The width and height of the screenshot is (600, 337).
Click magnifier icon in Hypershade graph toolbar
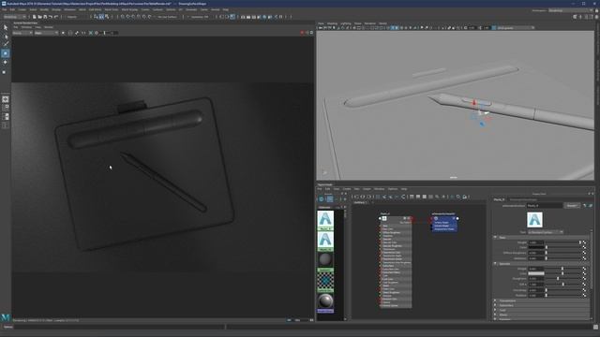[458, 197]
